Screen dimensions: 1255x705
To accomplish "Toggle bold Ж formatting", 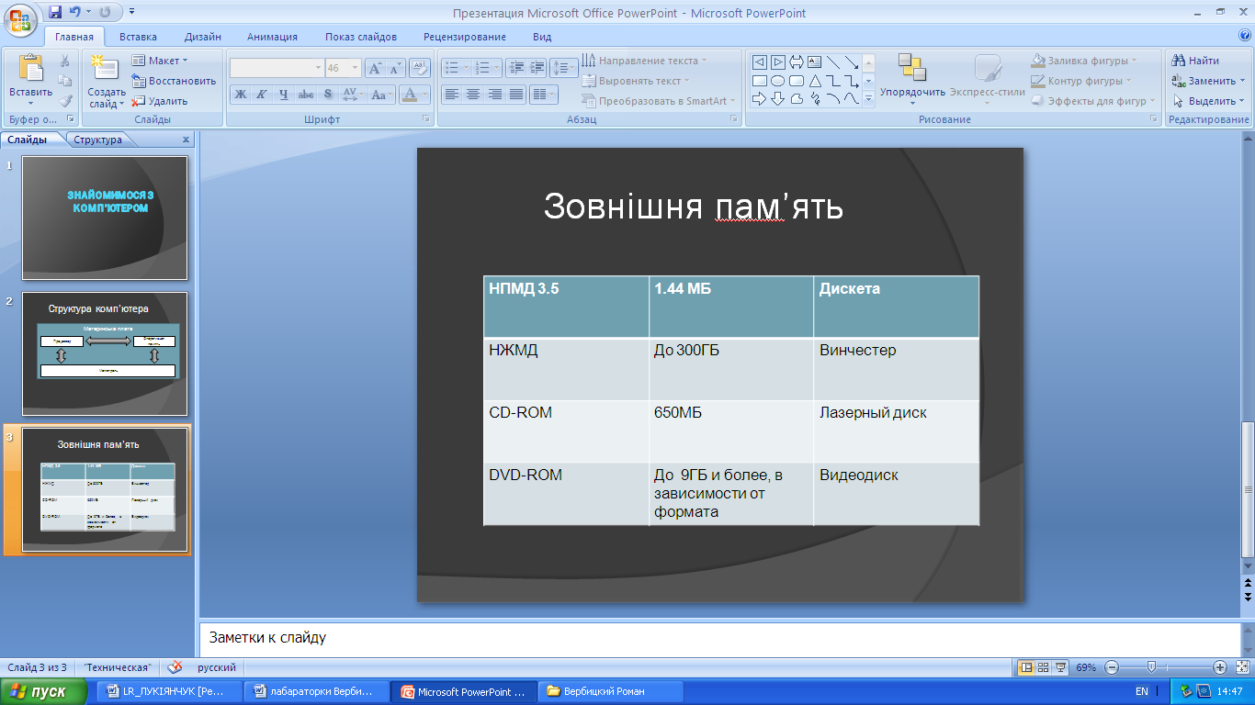I will click(241, 94).
